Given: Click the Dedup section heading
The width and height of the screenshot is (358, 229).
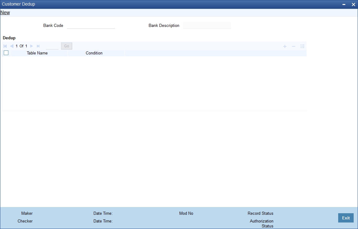Looking at the screenshot, I should pos(9,38).
